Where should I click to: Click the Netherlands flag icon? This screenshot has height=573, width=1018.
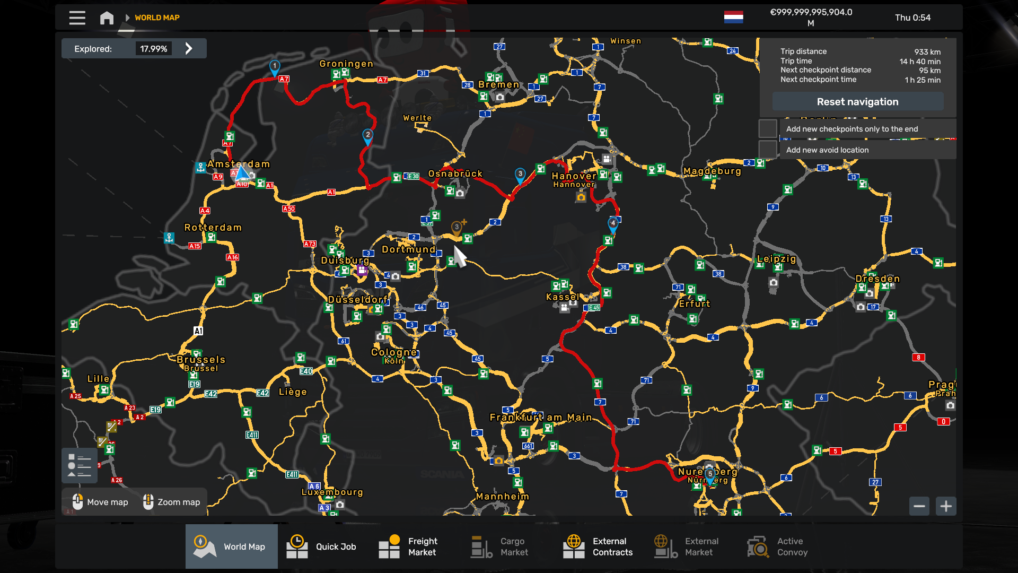click(733, 17)
